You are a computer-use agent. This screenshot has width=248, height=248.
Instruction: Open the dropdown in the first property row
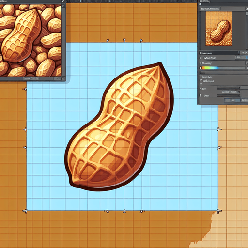coord(241,58)
